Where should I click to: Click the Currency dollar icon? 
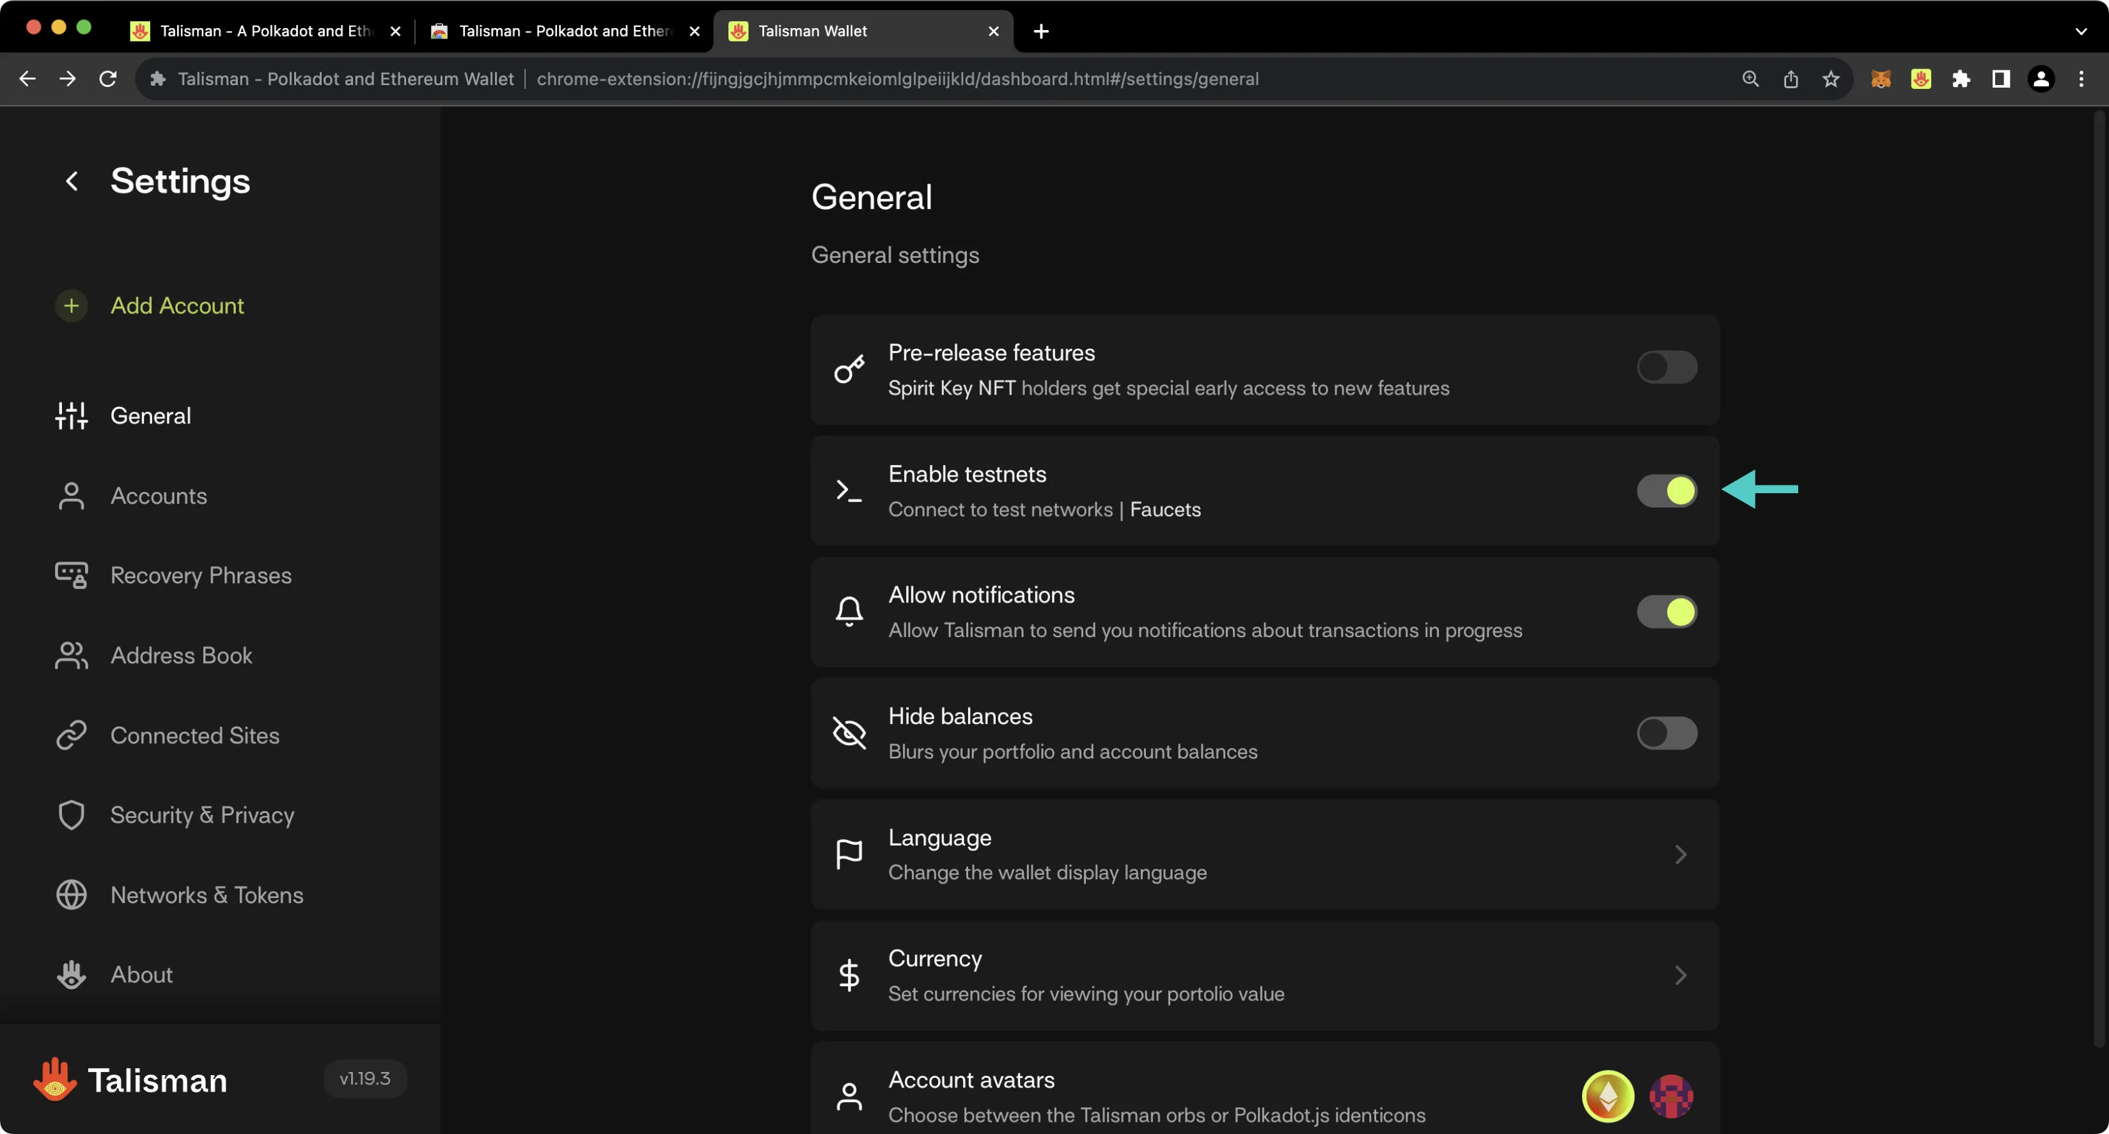pos(849,976)
